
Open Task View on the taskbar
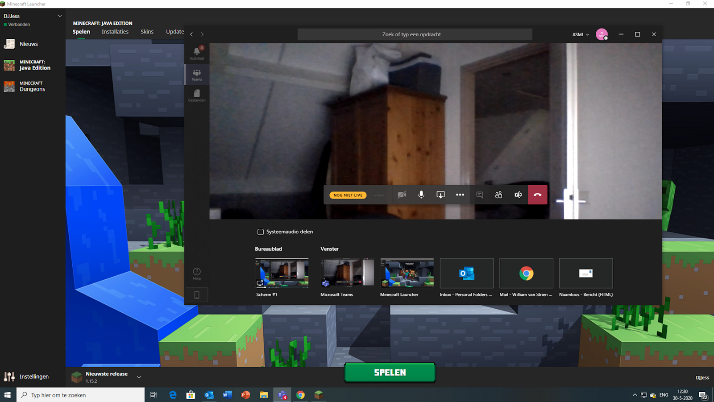(x=154, y=395)
